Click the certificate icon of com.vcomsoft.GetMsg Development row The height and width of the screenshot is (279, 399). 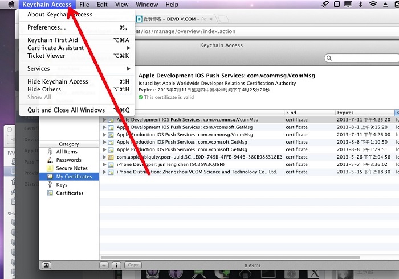click(x=111, y=127)
